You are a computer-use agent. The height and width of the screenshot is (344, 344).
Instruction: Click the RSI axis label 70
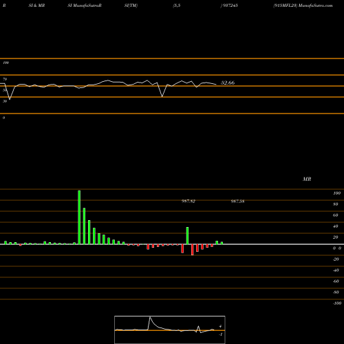tap(5, 79)
